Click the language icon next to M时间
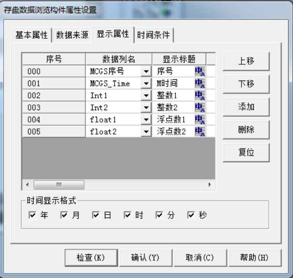Screen dimensions: 293x278 pyautogui.click(x=200, y=83)
